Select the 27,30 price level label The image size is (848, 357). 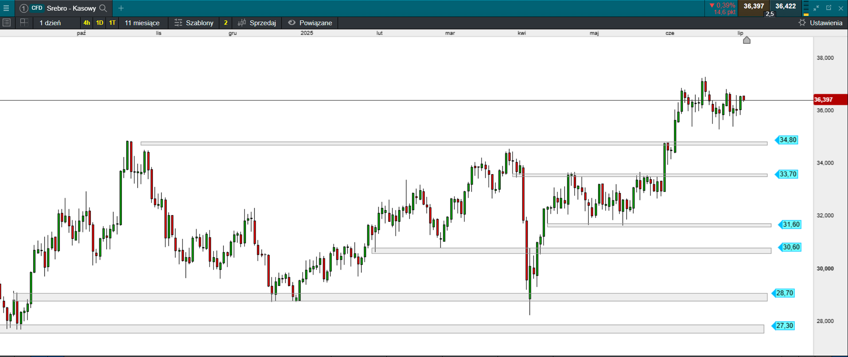tap(783, 326)
